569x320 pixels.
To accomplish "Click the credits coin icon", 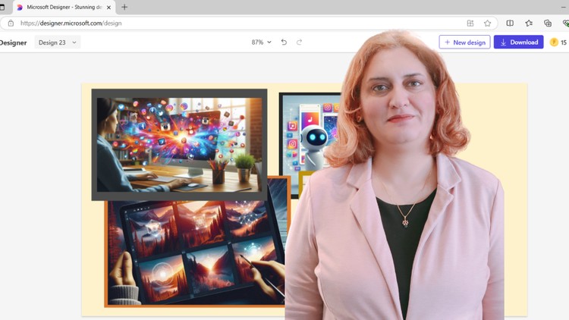I will (554, 42).
